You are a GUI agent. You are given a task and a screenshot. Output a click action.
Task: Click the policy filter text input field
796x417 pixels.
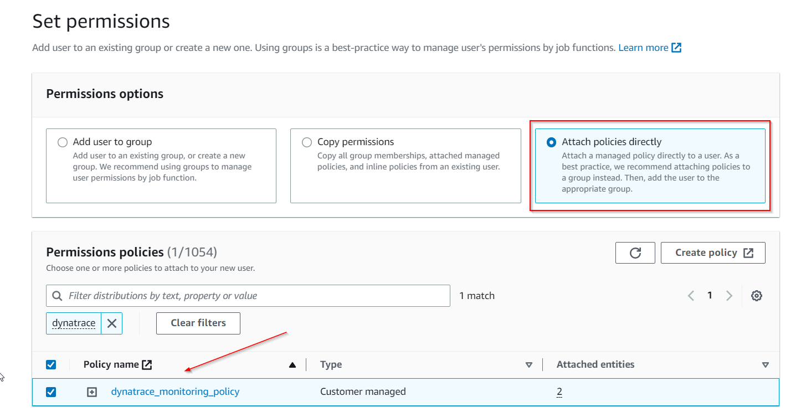pyautogui.click(x=255, y=296)
